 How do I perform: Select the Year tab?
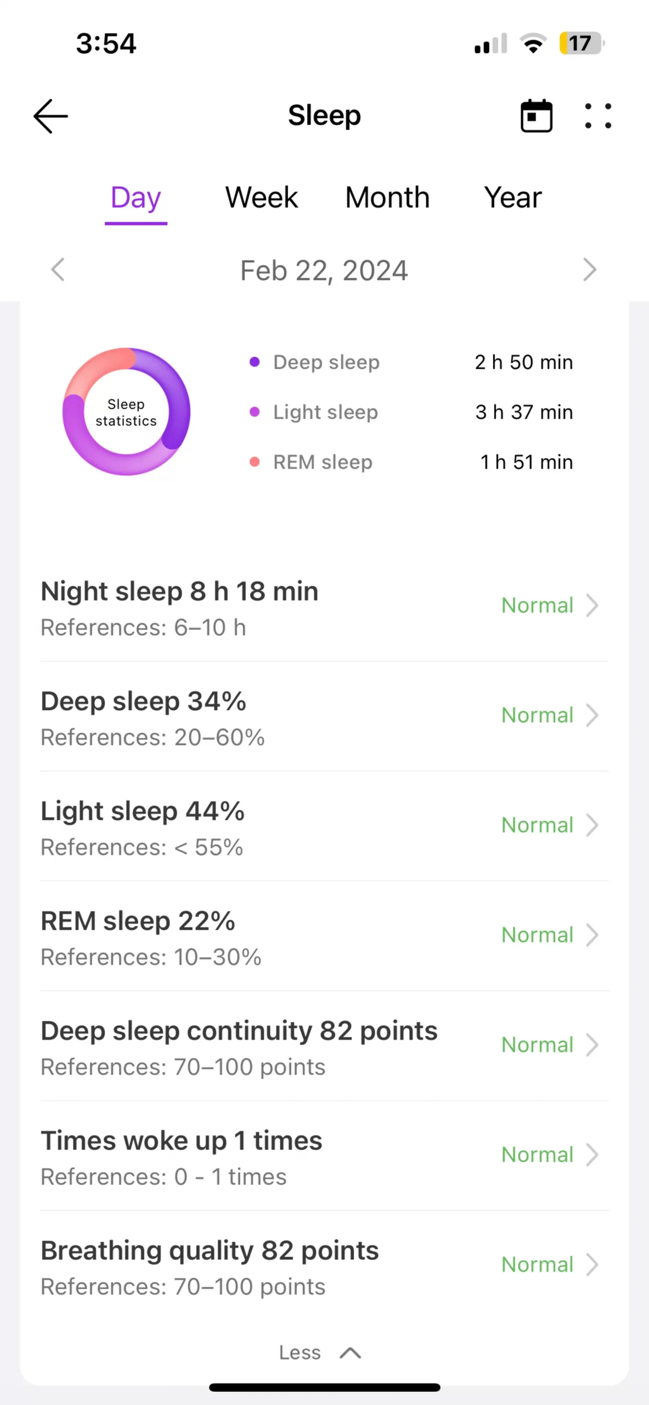tap(512, 198)
